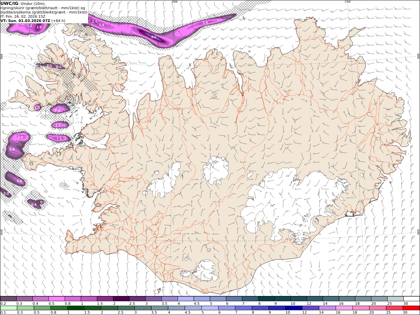The width and height of the screenshot is (420, 315).
Task: Pick the darkest purple swatch between 2 and 2.5
Action: click(x=121, y=299)
